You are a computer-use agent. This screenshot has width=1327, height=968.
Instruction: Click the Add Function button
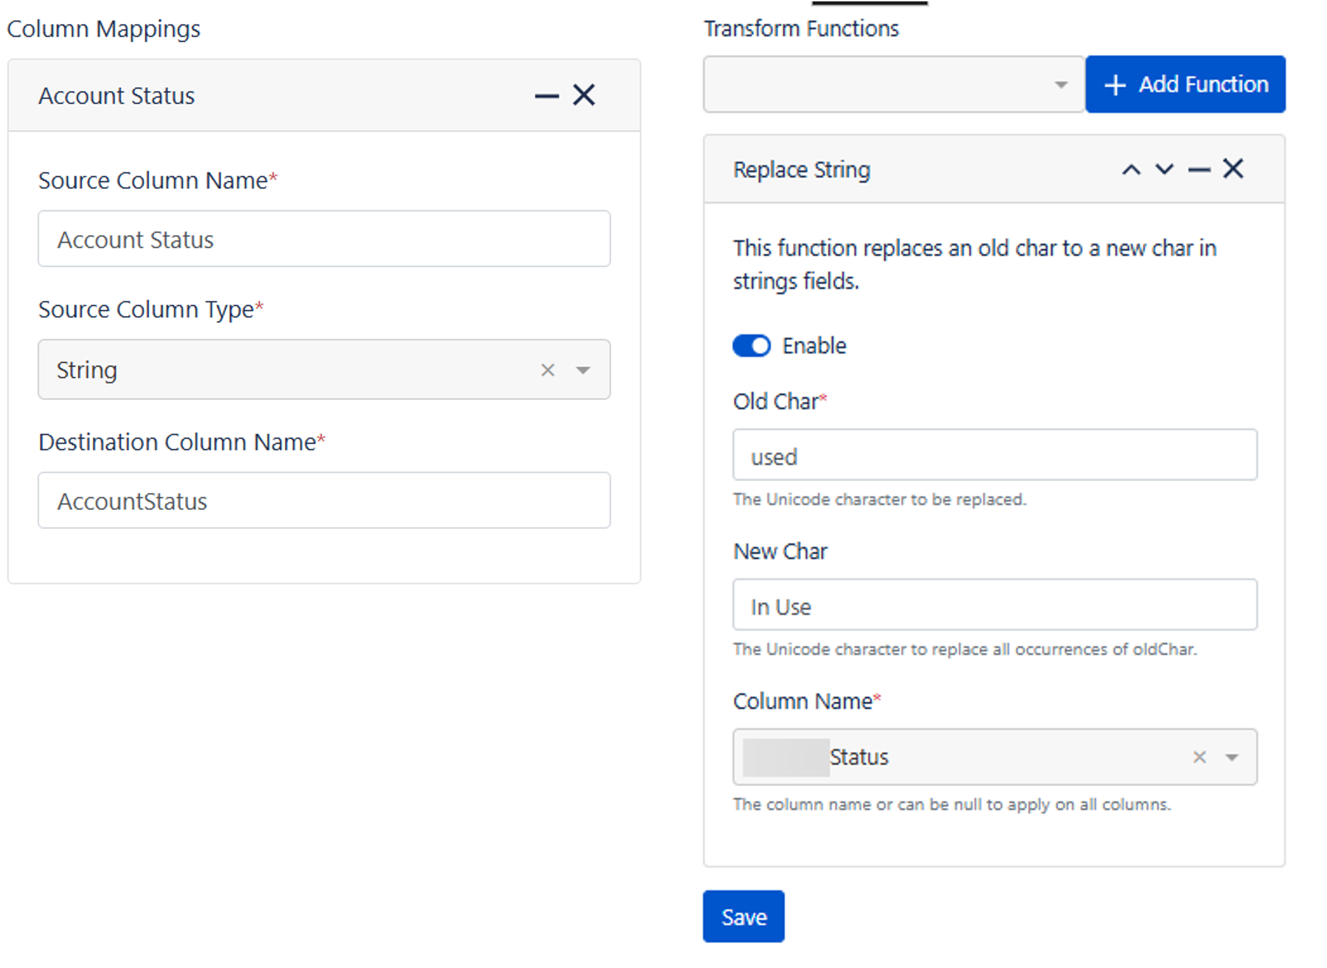1185,84
